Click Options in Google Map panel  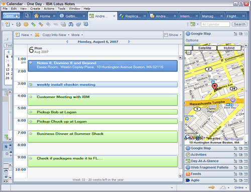(192, 40)
